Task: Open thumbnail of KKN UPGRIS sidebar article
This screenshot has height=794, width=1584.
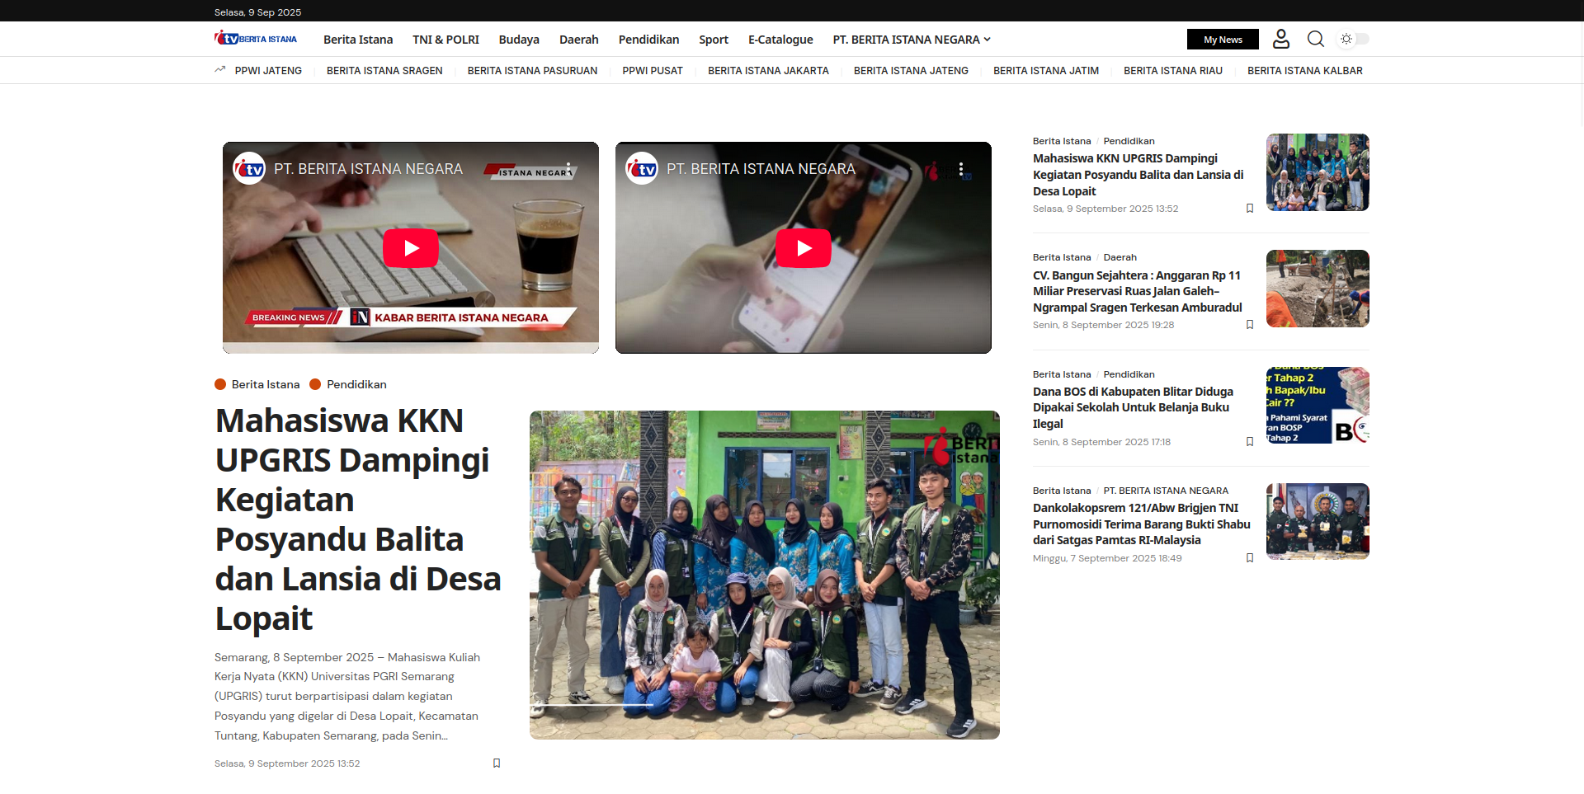Action: tap(1318, 172)
